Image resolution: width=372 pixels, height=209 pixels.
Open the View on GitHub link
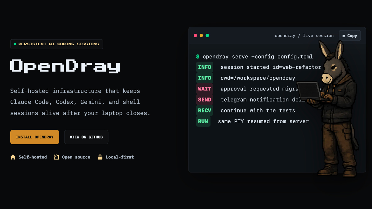[x=86, y=137]
